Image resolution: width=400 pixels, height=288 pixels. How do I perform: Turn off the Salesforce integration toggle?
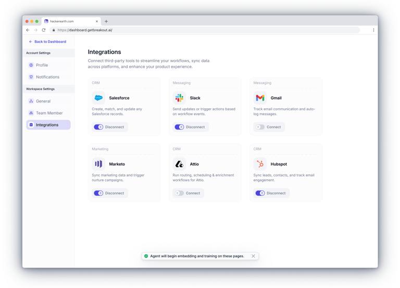(98, 127)
